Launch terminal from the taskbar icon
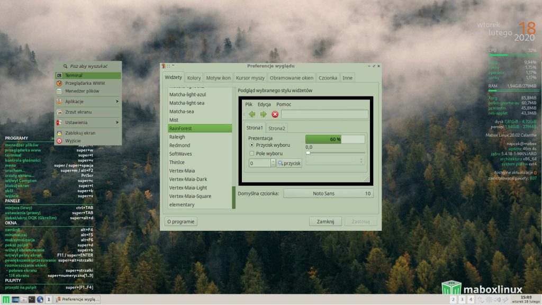 click(x=32, y=300)
